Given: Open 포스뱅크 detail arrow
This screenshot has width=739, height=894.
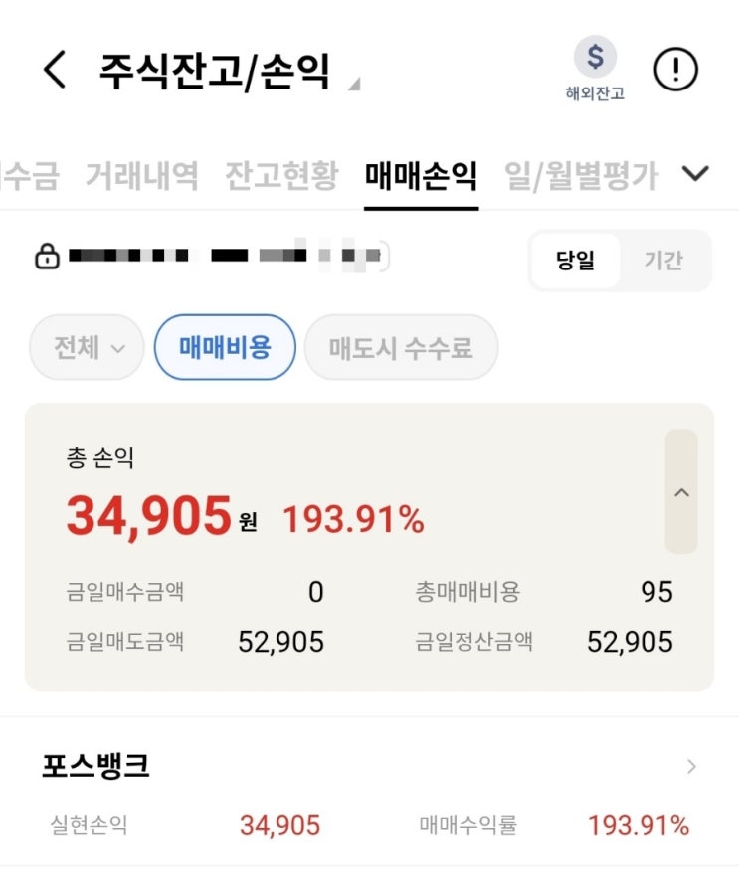Looking at the screenshot, I should pyautogui.click(x=691, y=767).
